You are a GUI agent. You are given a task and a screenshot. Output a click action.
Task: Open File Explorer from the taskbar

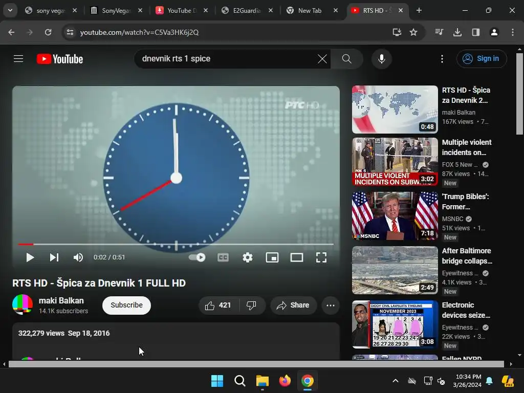[263, 381]
